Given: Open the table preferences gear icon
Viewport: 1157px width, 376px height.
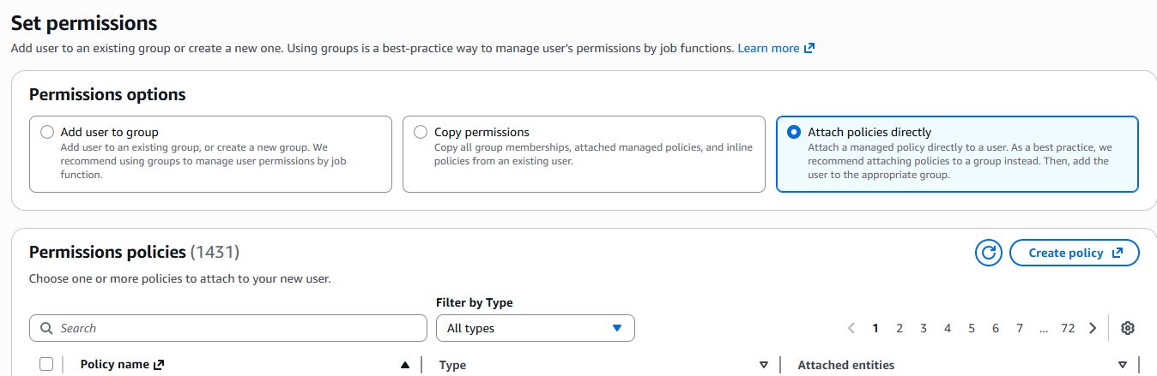Looking at the screenshot, I should [1128, 328].
